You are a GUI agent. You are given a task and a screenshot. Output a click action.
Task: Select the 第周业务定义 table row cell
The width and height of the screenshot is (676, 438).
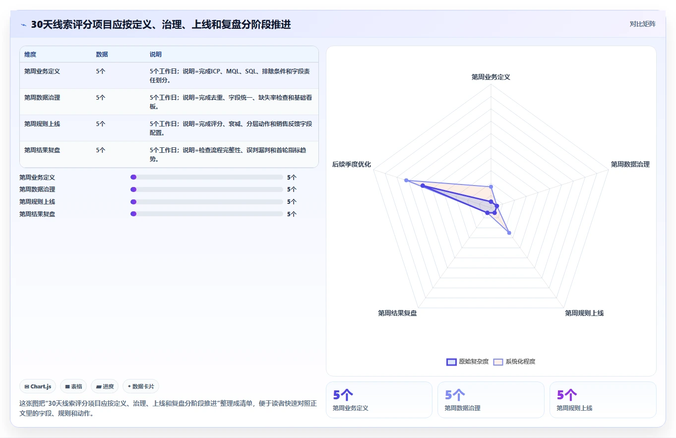tap(42, 71)
